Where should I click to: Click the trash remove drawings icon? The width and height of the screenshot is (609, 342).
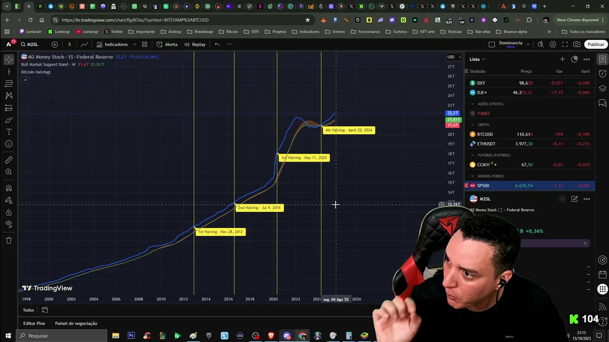point(9,240)
